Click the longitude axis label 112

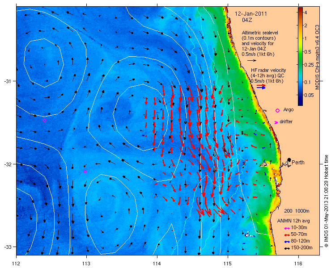coord(16,264)
